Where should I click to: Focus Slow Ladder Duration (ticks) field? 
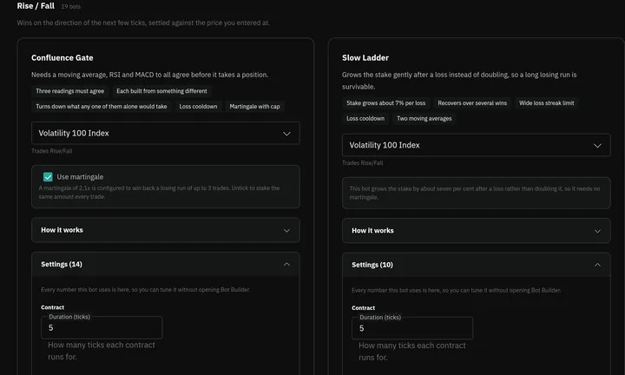coord(412,329)
